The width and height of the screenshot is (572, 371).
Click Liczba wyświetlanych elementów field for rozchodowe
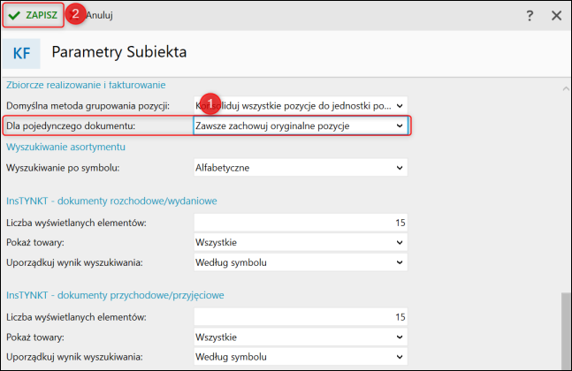pyautogui.click(x=300, y=222)
